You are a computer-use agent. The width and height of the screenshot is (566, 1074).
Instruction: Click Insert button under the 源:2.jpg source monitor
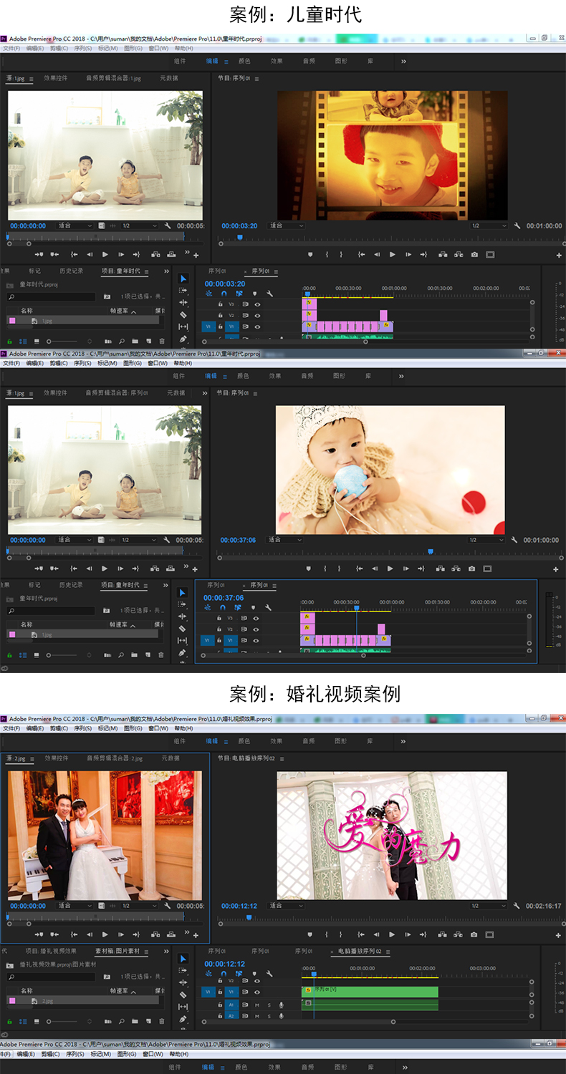155,934
